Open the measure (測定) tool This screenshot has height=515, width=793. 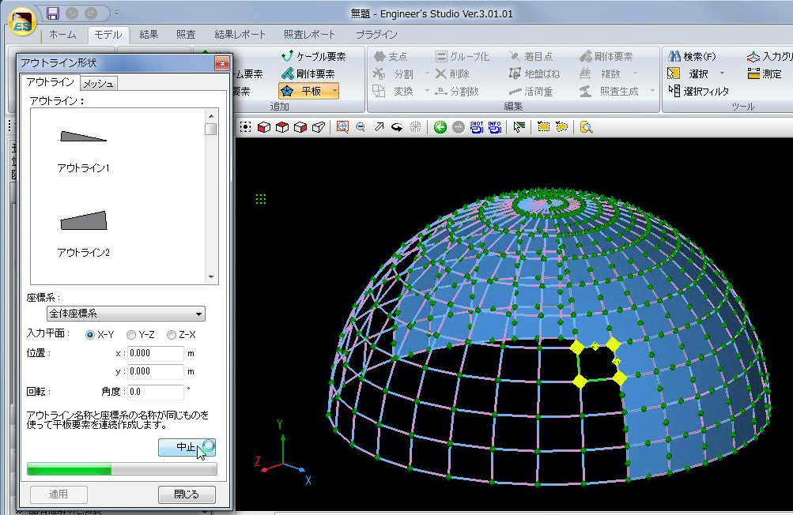[765, 73]
